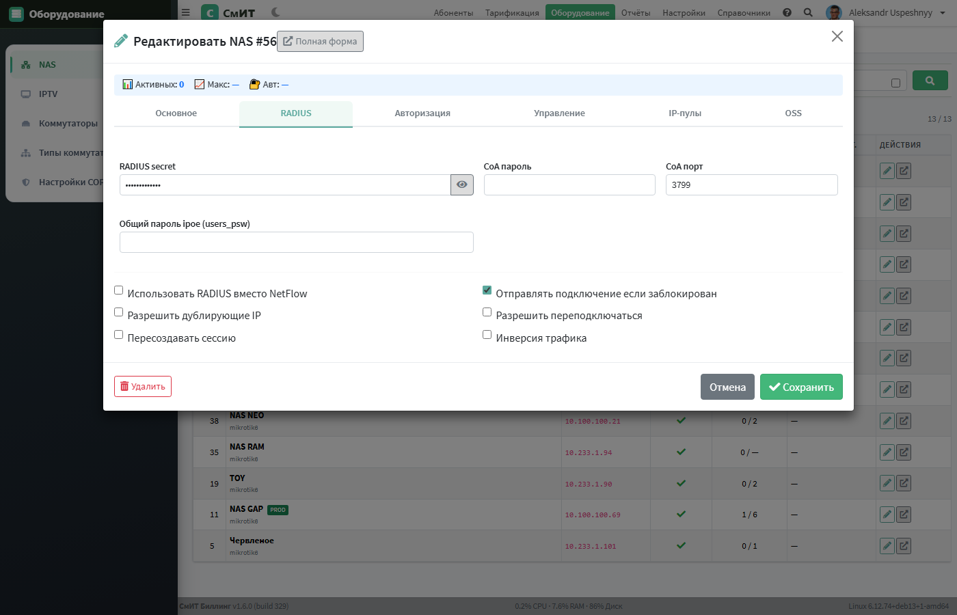Click edit pencil icon for NAS RAM row
Image resolution: width=957 pixels, height=615 pixels.
point(887,452)
